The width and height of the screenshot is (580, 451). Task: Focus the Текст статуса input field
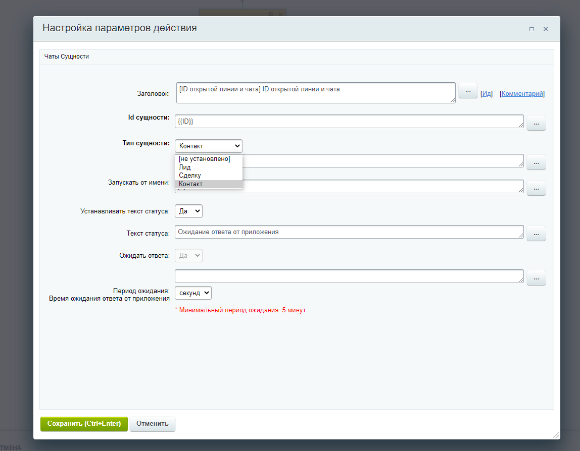point(349,232)
